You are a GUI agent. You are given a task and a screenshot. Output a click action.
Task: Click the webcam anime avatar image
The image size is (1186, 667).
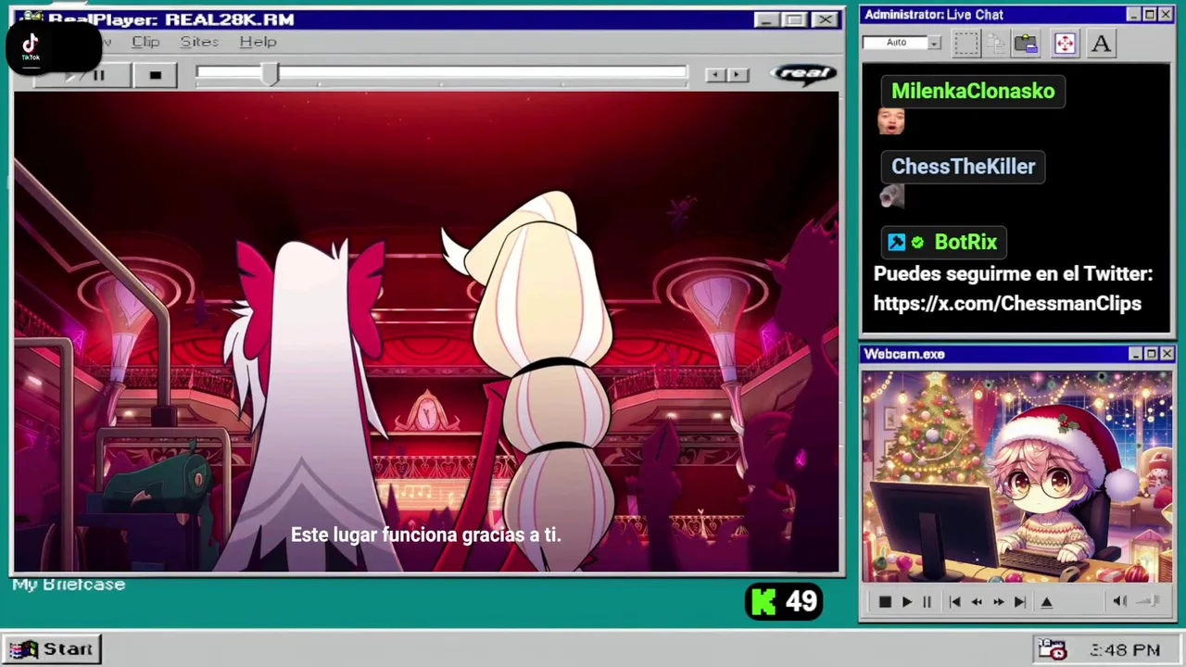[x=1016, y=476]
